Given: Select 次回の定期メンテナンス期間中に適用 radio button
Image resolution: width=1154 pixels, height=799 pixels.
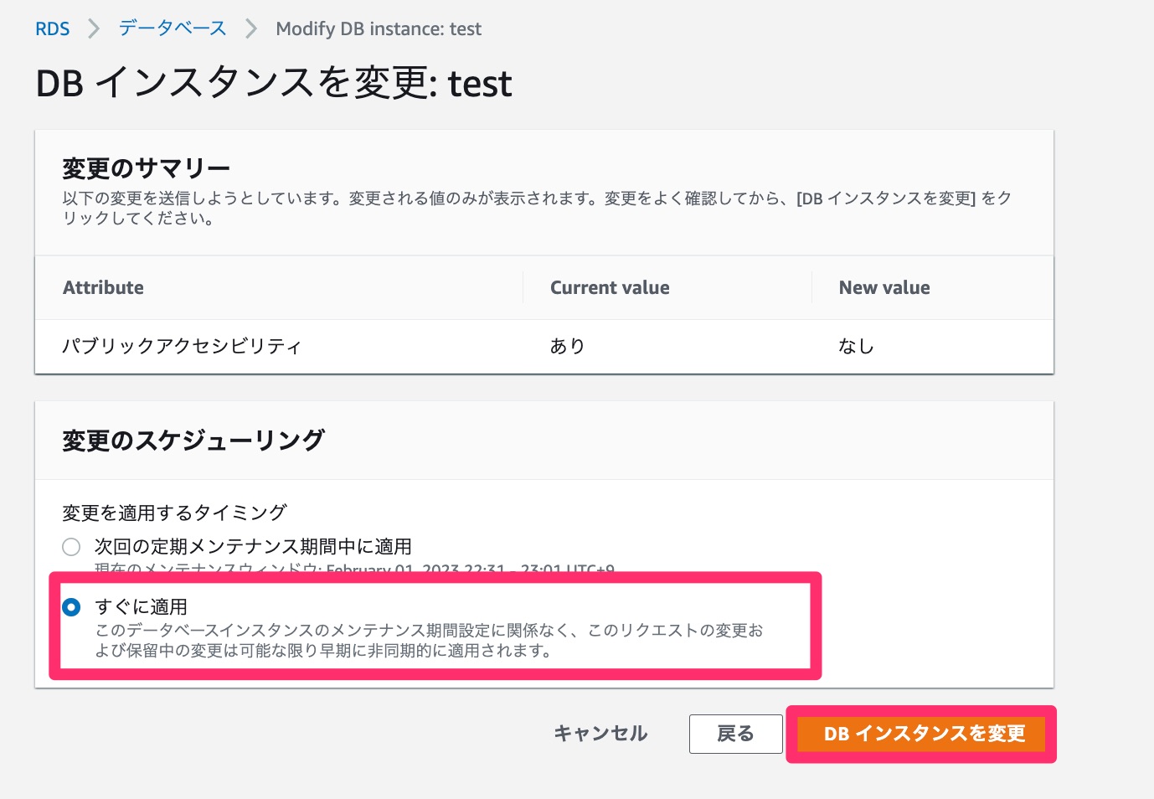Looking at the screenshot, I should [x=71, y=547].
